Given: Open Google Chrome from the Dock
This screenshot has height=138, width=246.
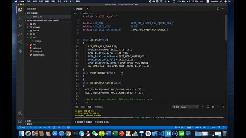Looking at the screenshot, I should 68,134.
